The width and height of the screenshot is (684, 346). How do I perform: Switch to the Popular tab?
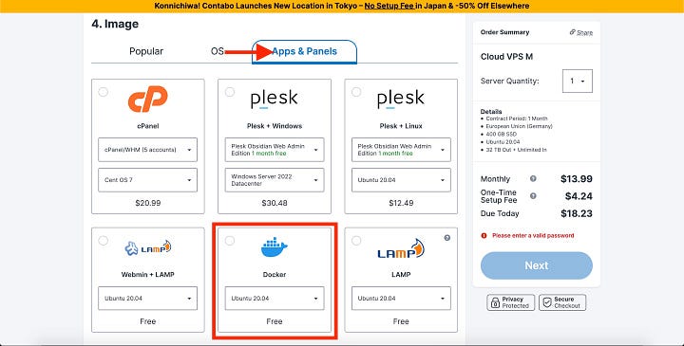[146, 51]
